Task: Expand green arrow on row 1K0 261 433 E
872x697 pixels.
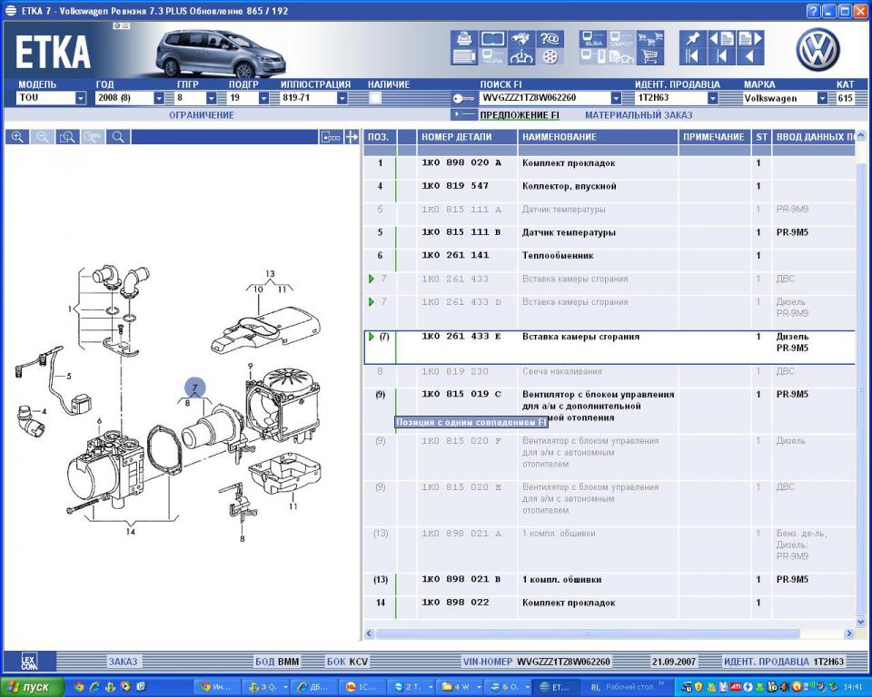Action: (371, 337)
